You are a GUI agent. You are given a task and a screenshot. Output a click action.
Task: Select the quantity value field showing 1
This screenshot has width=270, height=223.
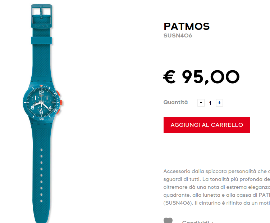click(210, 103)
